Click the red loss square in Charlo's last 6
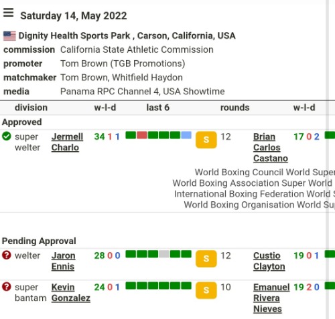Viewport: 335px width, 319px height. 142,135
